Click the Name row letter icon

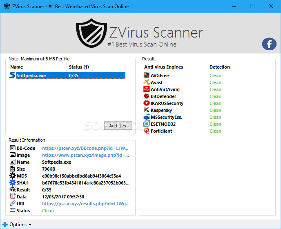coord(13,162)
